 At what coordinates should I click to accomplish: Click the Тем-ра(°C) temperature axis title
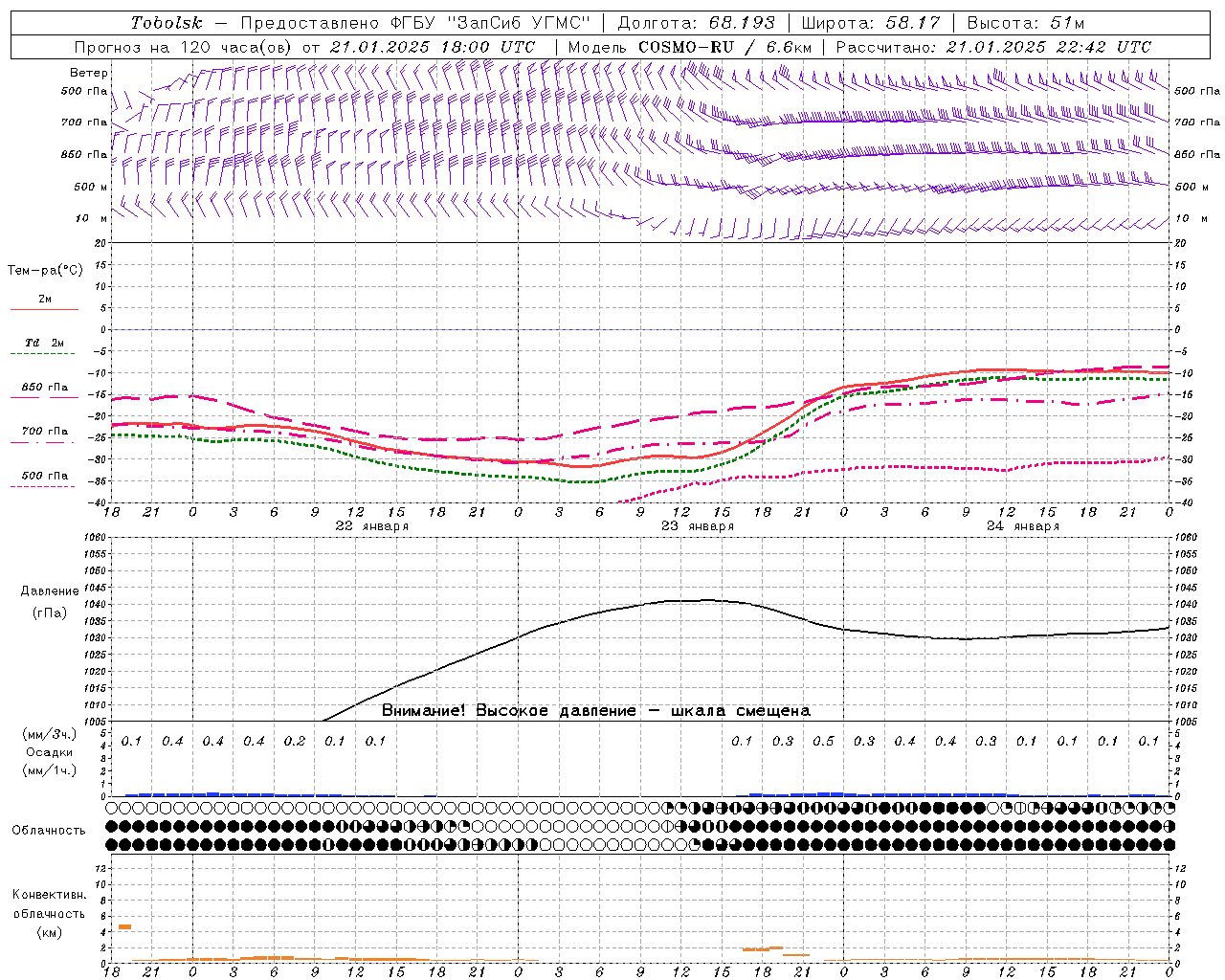click(x=45, y=271)
